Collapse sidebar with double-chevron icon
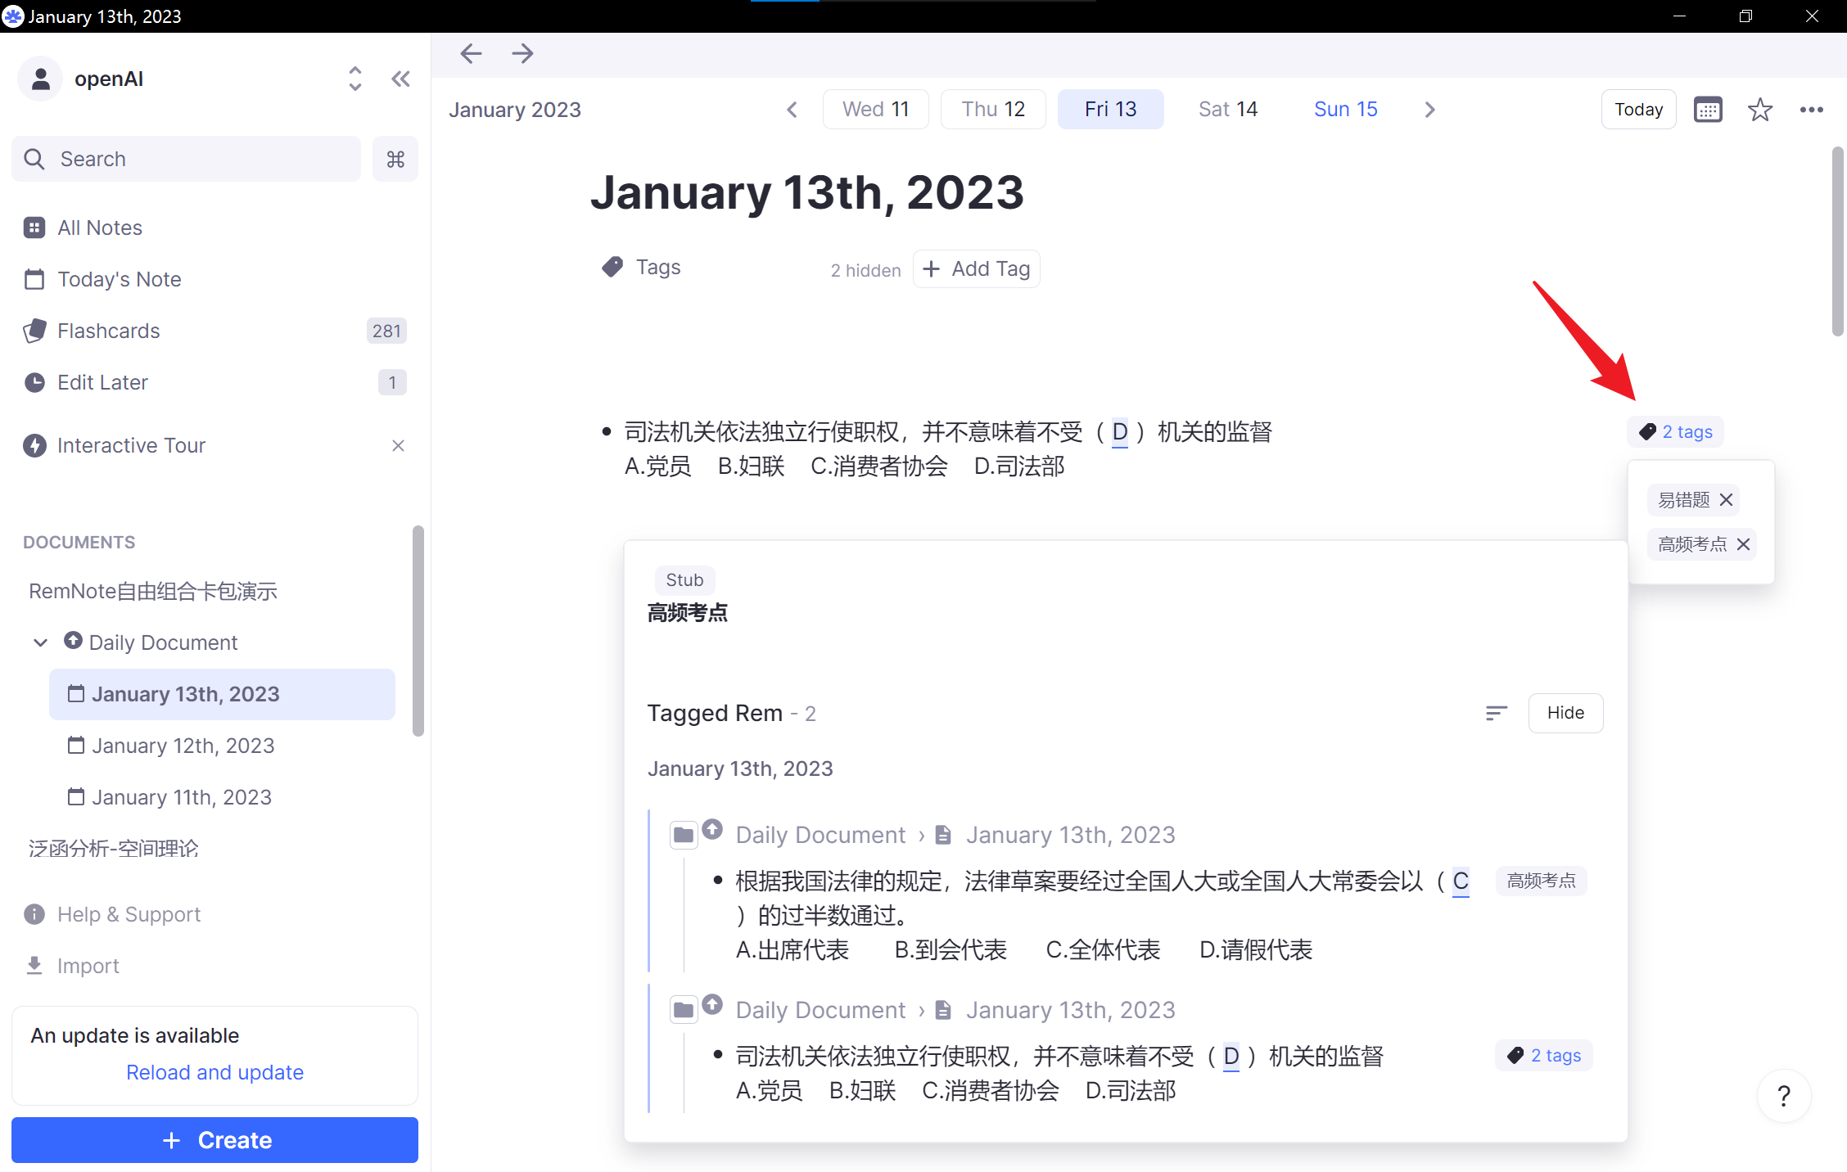Screen dimensions: 1847x1172 coord(400,79)
